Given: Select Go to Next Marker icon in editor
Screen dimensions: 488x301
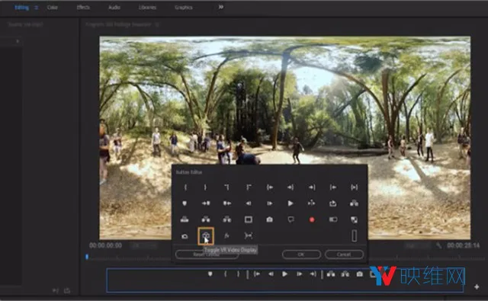Looking at the screenshot, I should [x=206, y=203].
